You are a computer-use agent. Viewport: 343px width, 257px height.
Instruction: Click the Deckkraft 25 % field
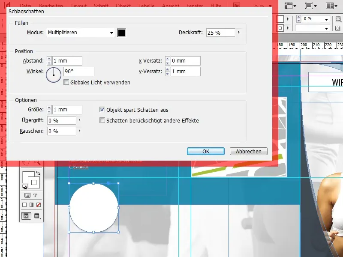click(x=220, y=33)
